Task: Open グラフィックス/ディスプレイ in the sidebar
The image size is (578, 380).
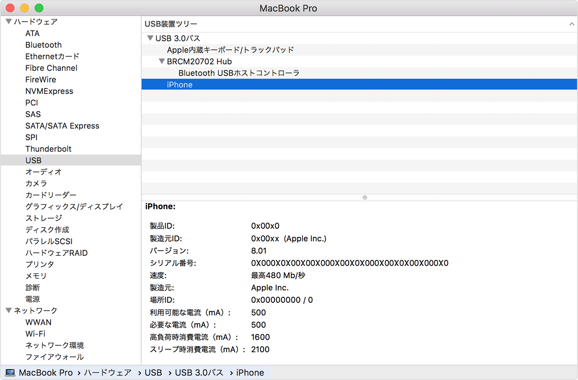Action: (74, 207)
